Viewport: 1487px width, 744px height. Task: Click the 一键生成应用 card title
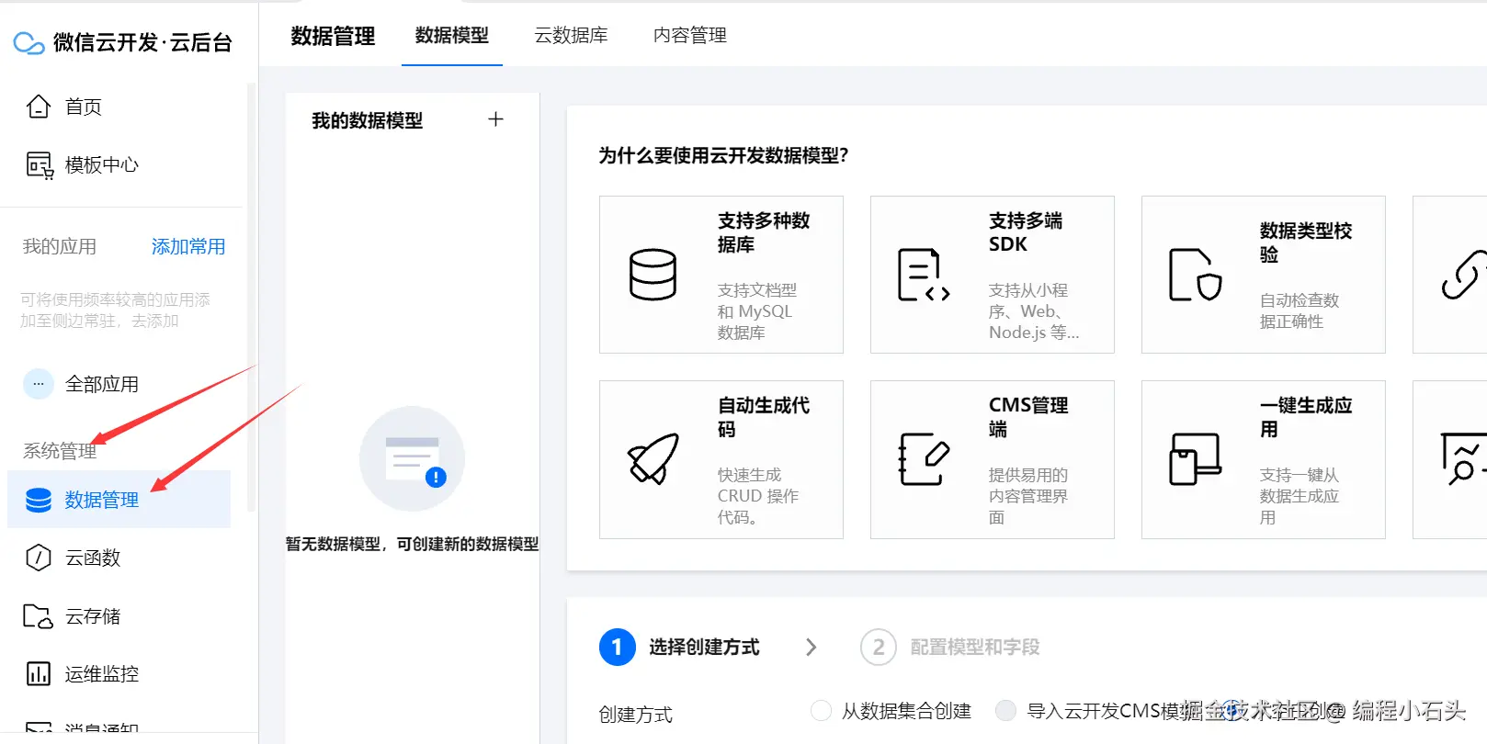(1306, 417)
